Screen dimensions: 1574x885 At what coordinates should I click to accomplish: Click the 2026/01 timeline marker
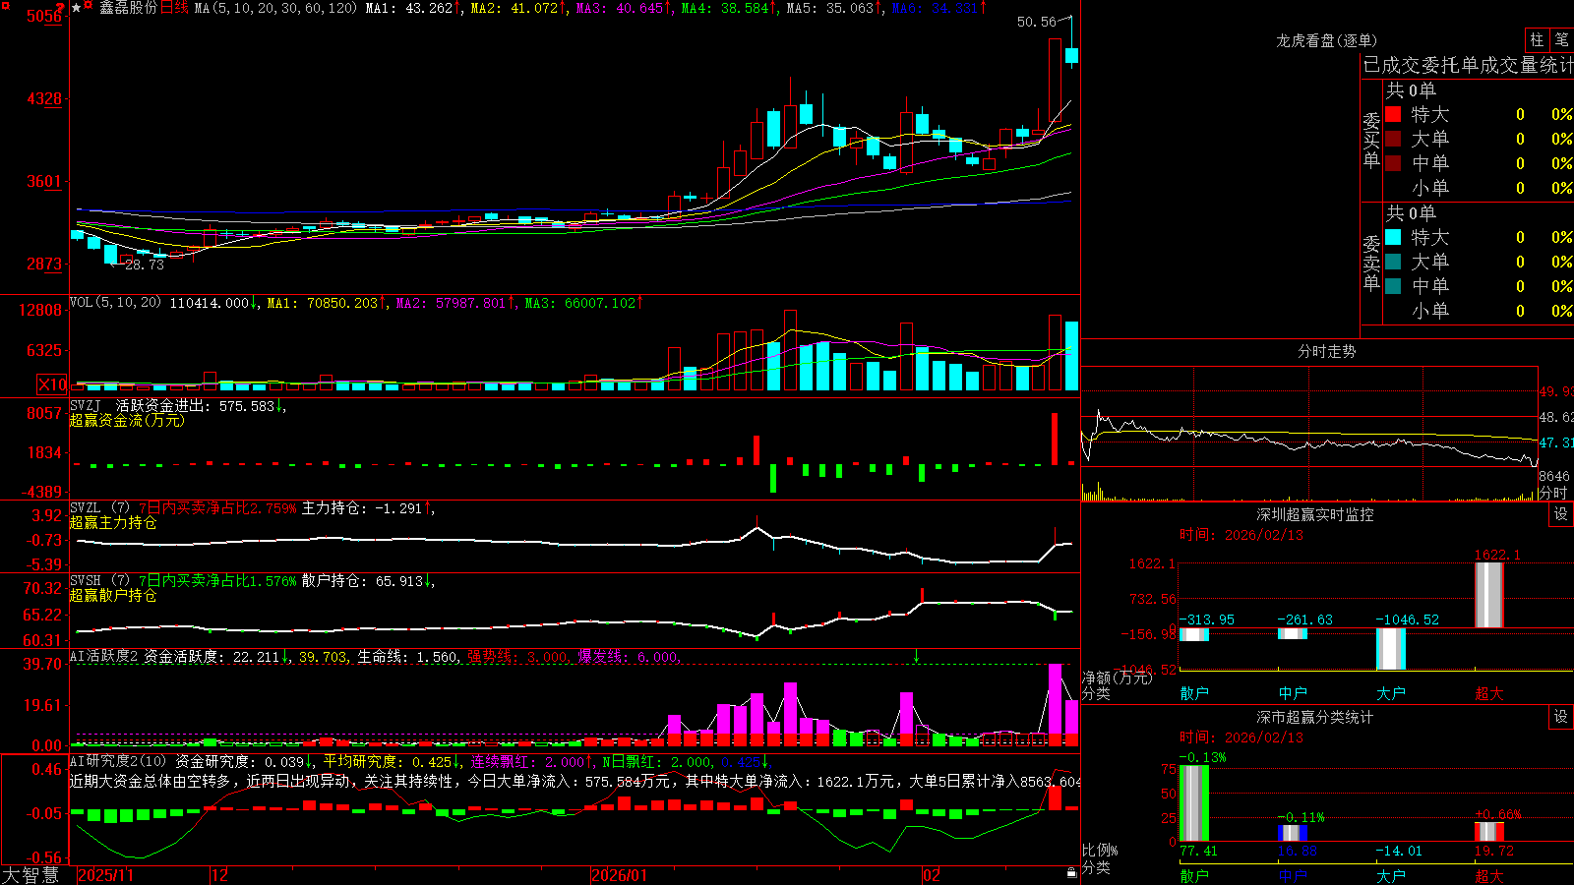click(620, 875)
